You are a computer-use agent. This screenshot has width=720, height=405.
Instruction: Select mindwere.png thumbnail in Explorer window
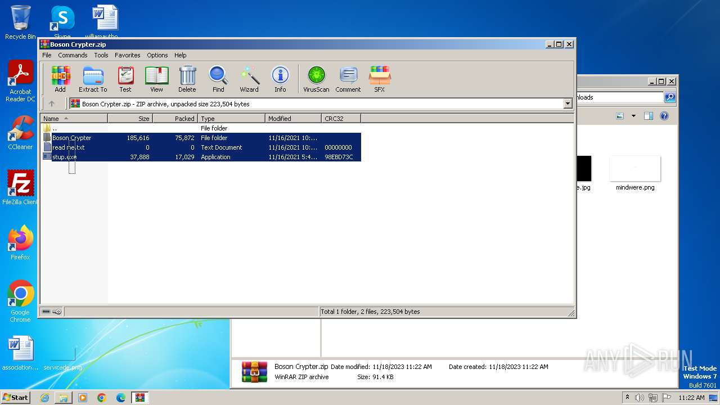(x=635, y=174)
